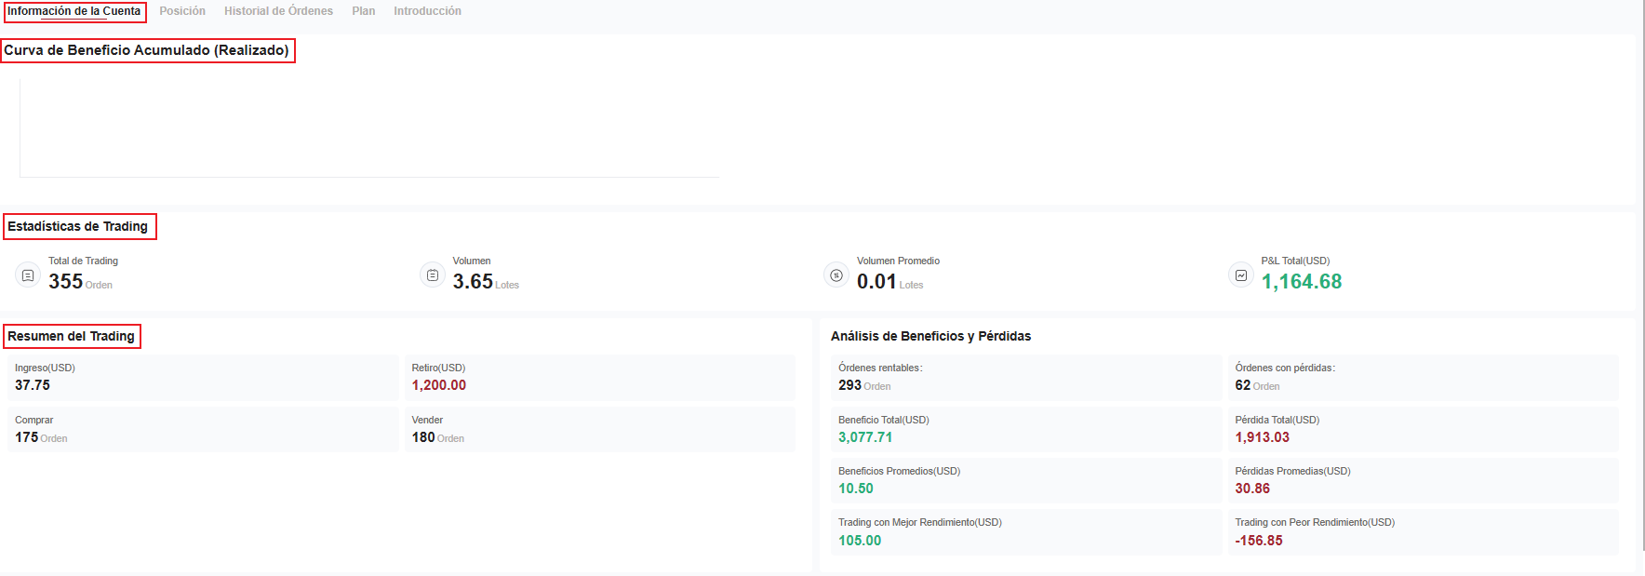Click the Comprar count 175
Viewport: 1645px width, 576px height.
click(x=26, y=437)
